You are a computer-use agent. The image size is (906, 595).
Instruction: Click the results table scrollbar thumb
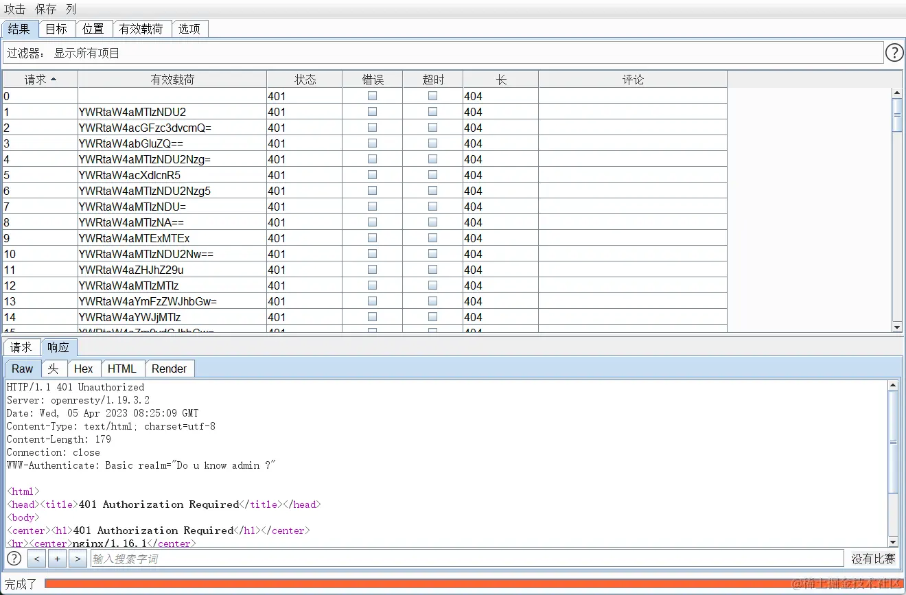897,115
